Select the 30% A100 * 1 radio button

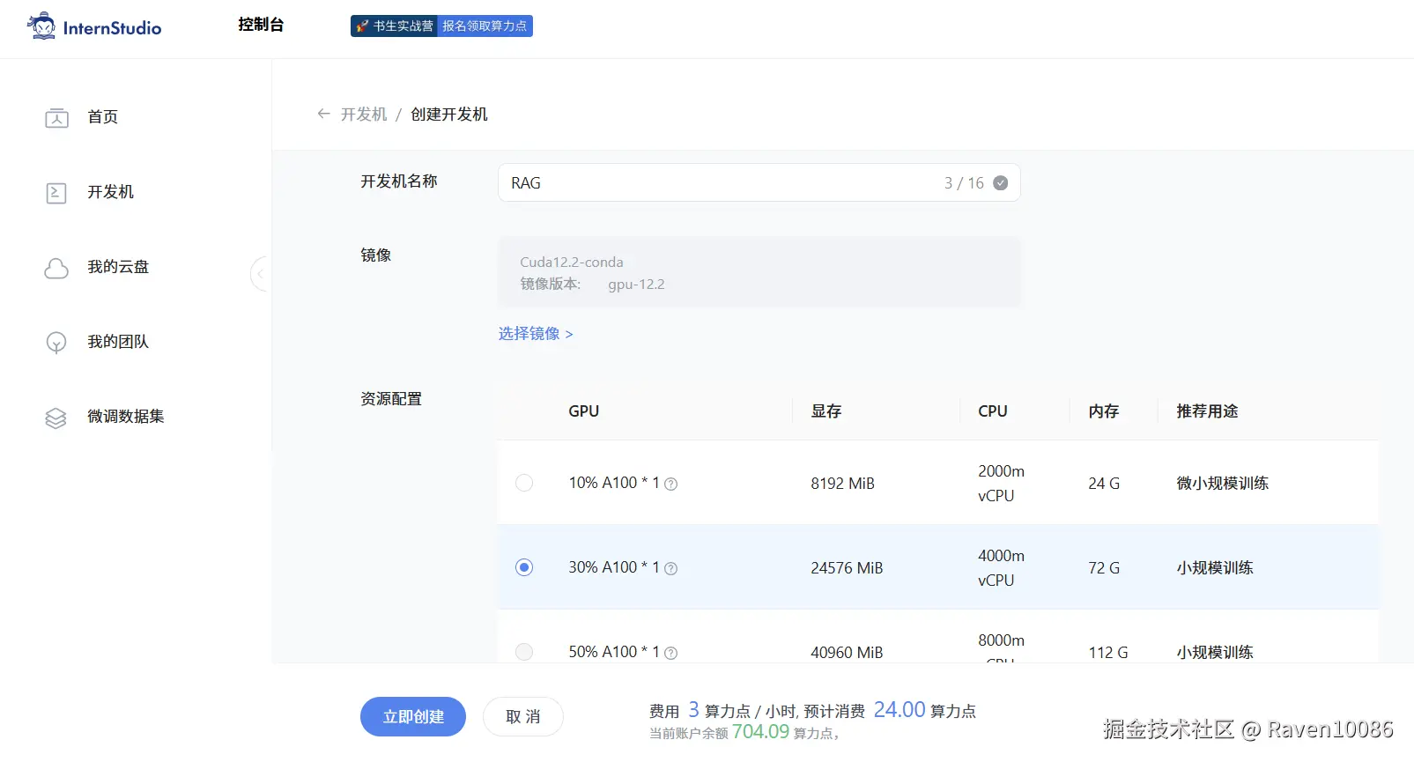point(524,567)
